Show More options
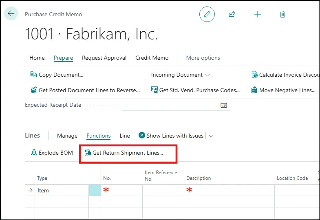The image size is (320, 220). [x=203, y=58]
